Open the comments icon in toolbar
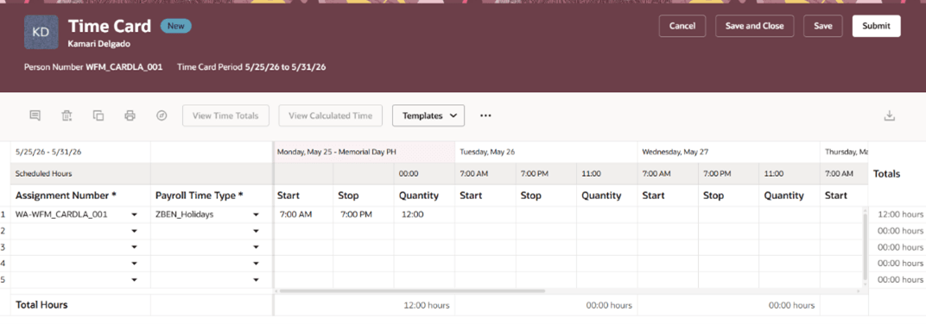The width and height of the screenshot is (926, 324). 35,115
